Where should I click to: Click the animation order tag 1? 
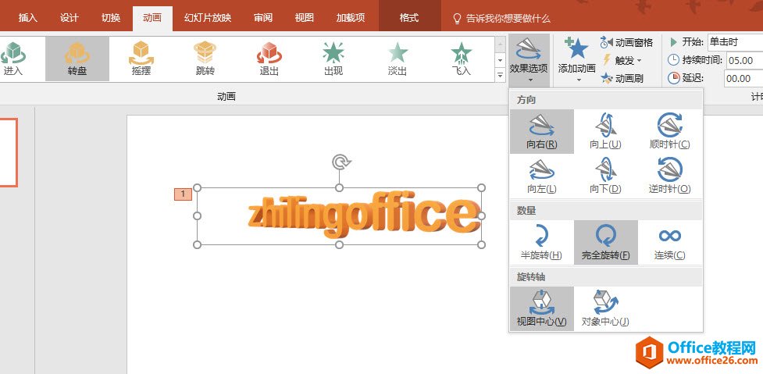coord(183,194)
